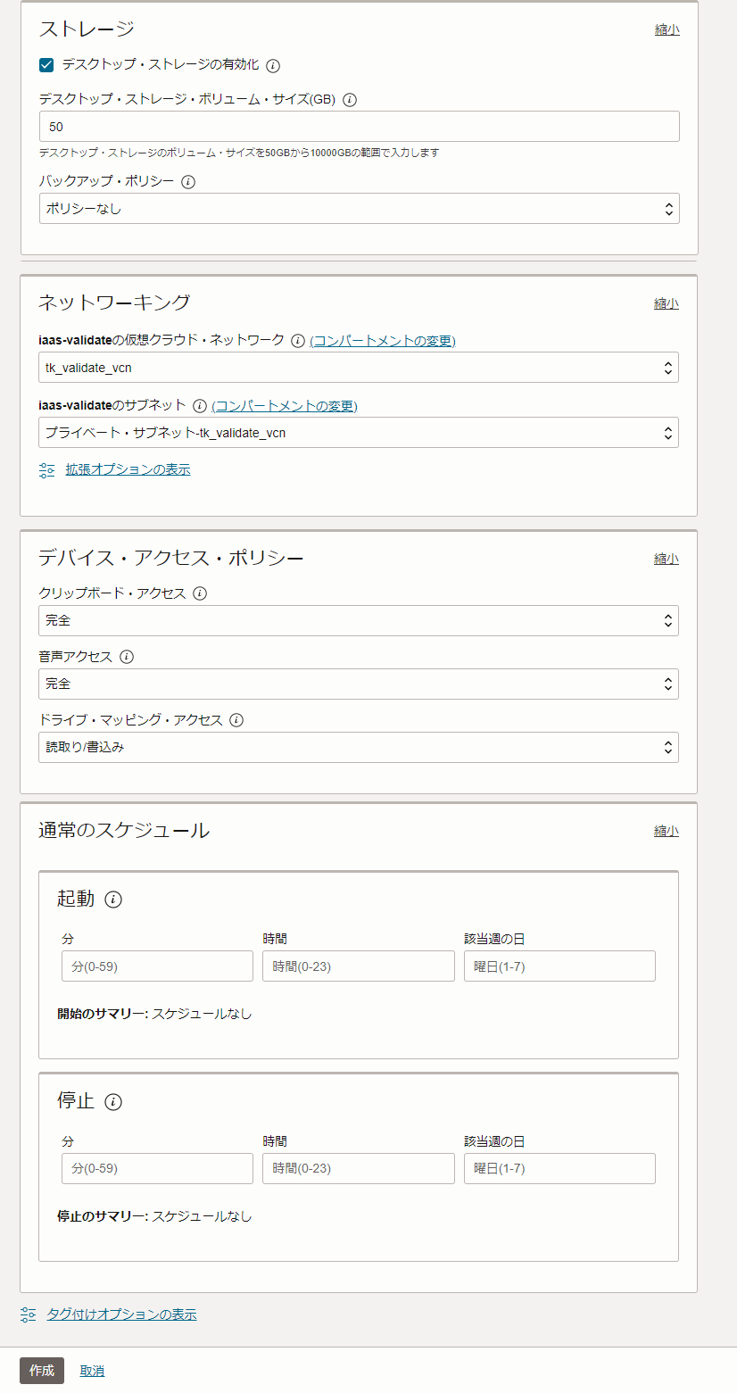Open the tk_validate_vcn network dropdown
Viewport: 737px width, 1393px height.
point(357,367)
